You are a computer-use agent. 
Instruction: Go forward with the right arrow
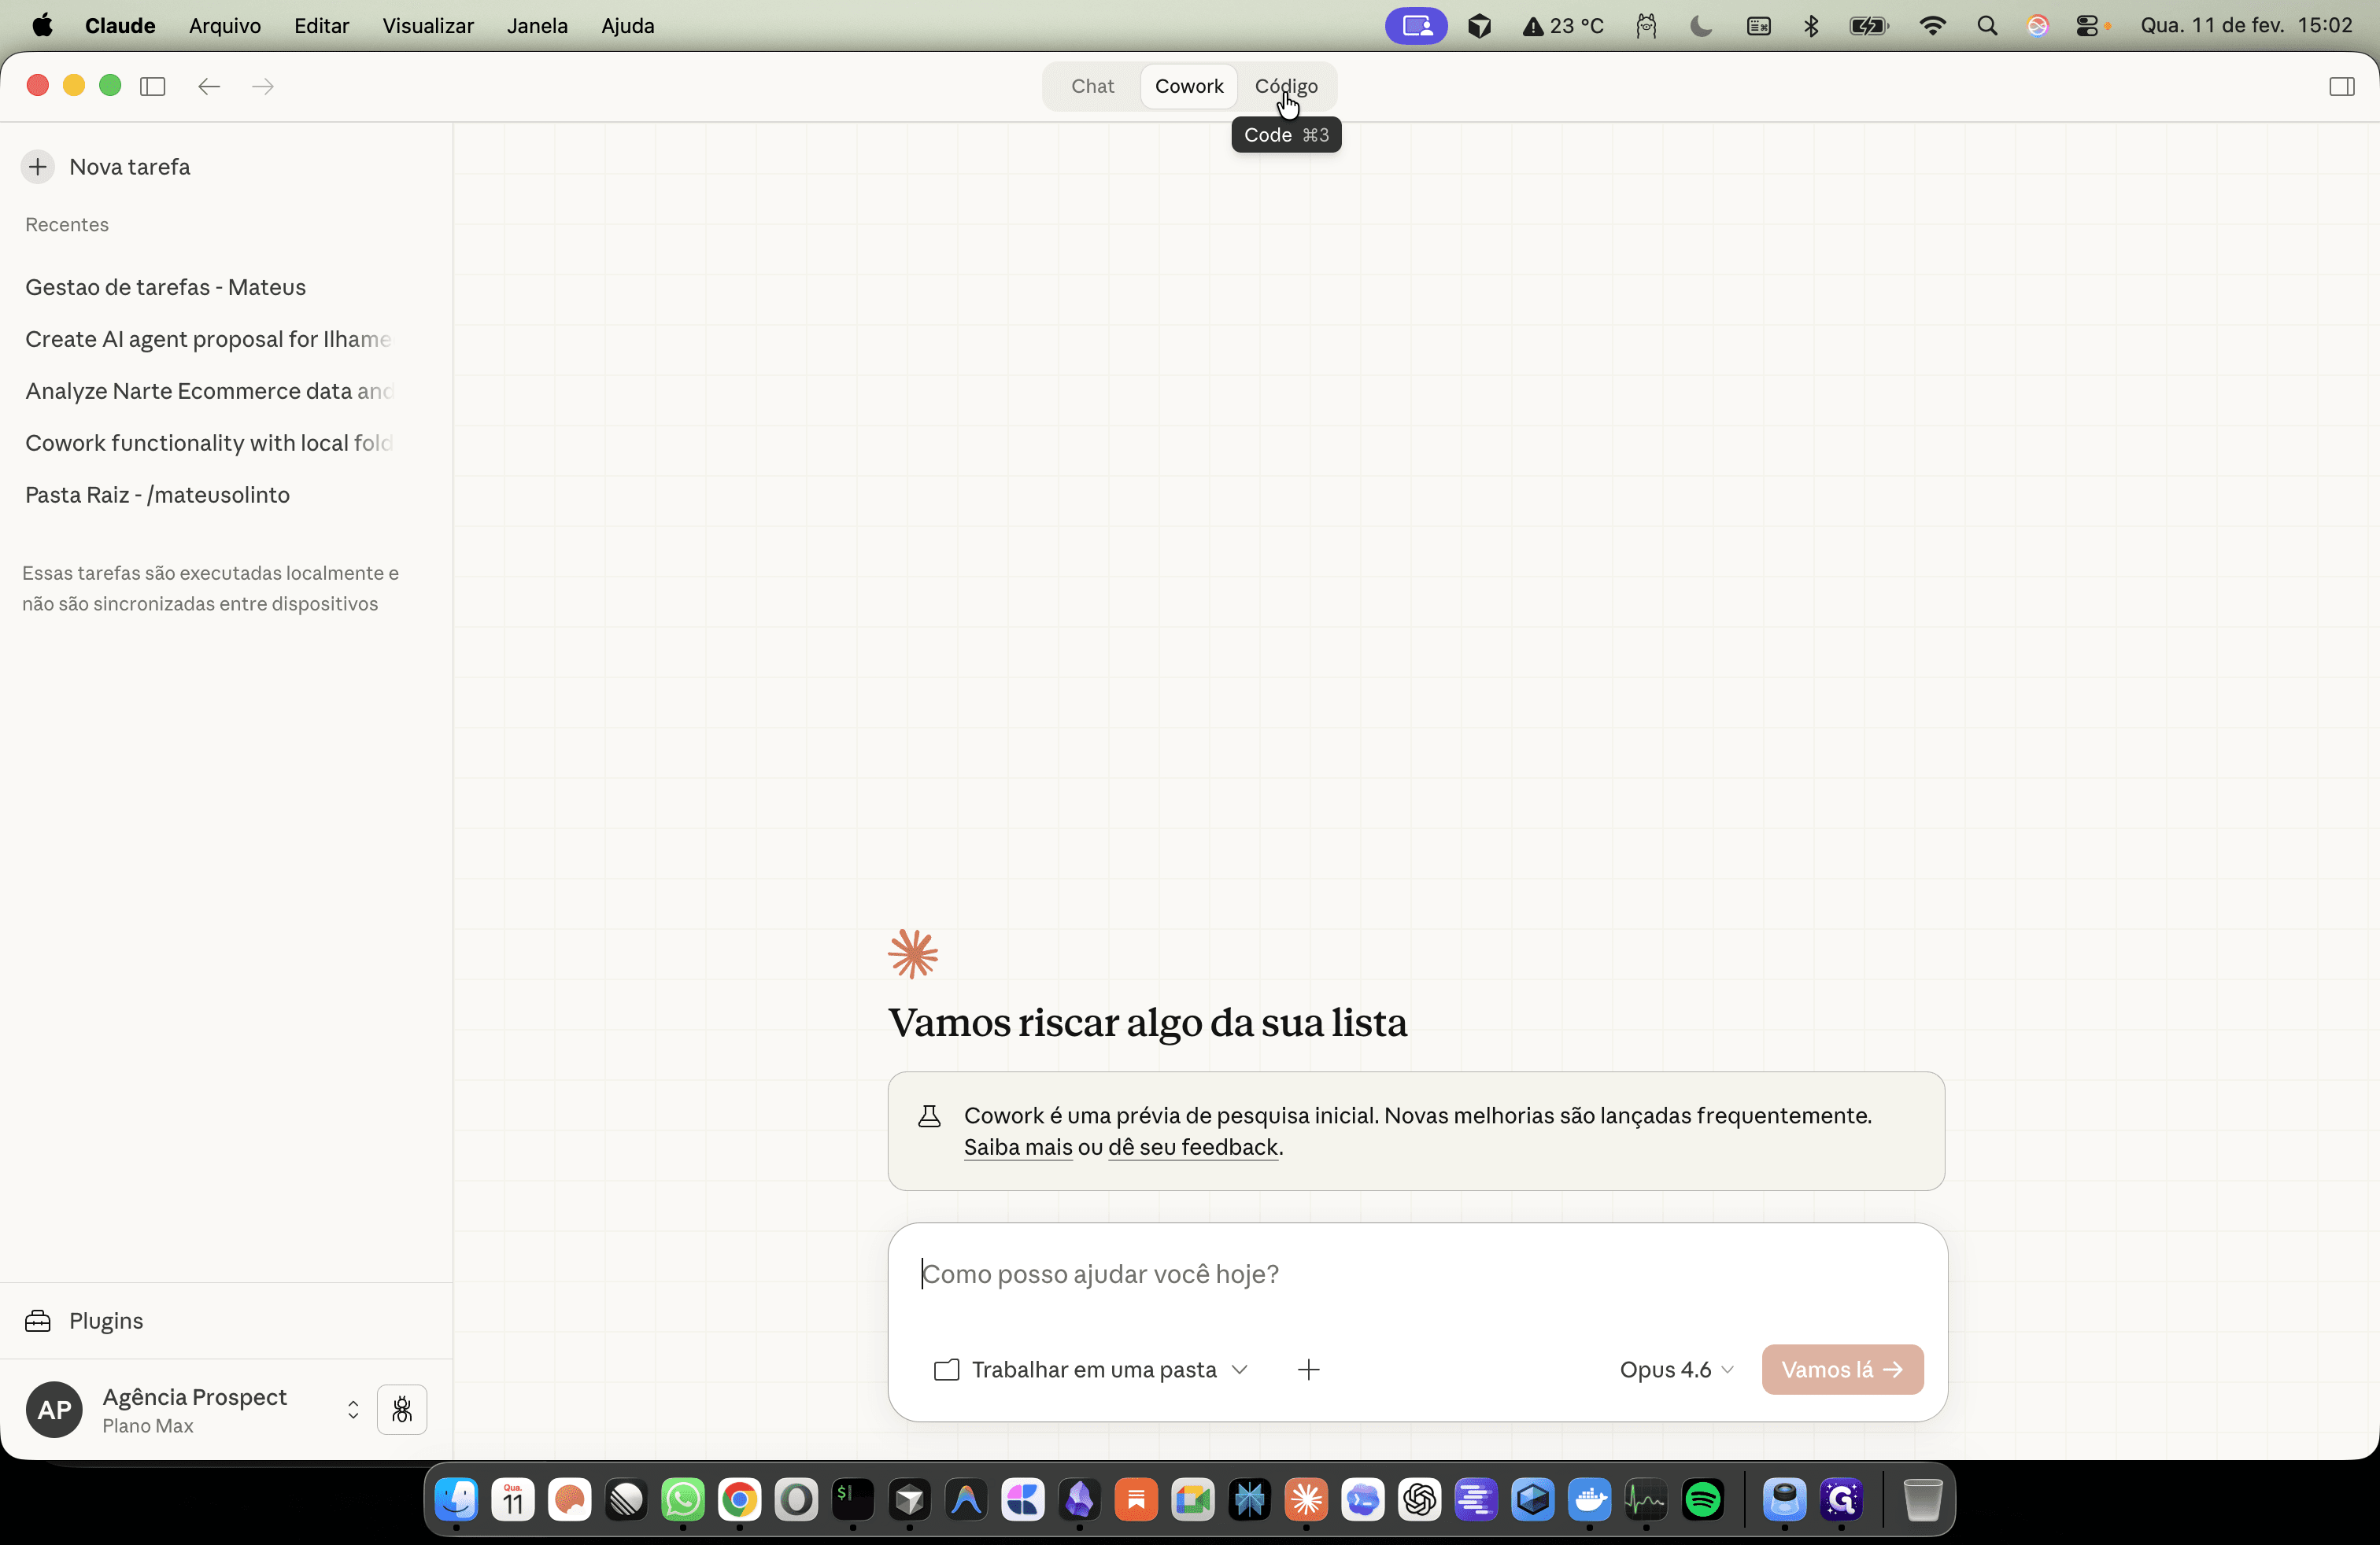[x=263, y=86]
